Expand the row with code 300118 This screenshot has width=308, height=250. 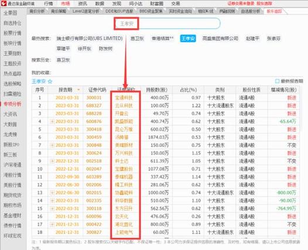pyautogui.click(x=53, y=208)
